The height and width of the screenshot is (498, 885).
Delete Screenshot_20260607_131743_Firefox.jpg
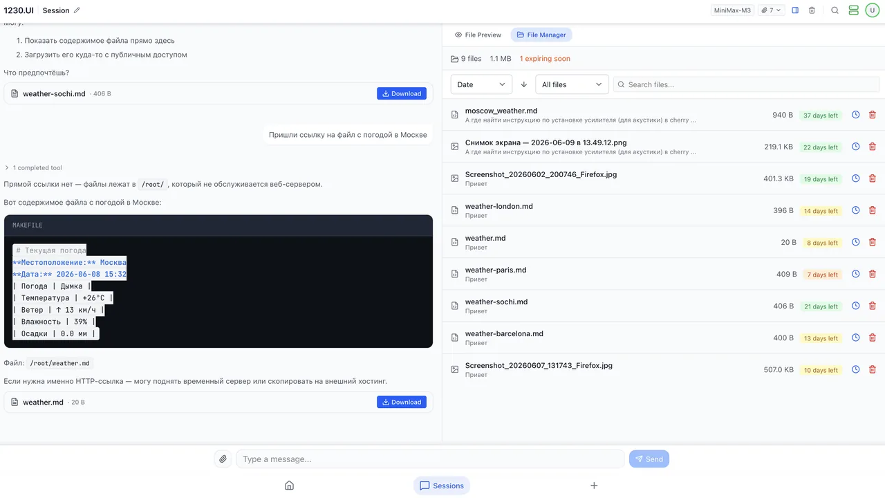point(872,369)
